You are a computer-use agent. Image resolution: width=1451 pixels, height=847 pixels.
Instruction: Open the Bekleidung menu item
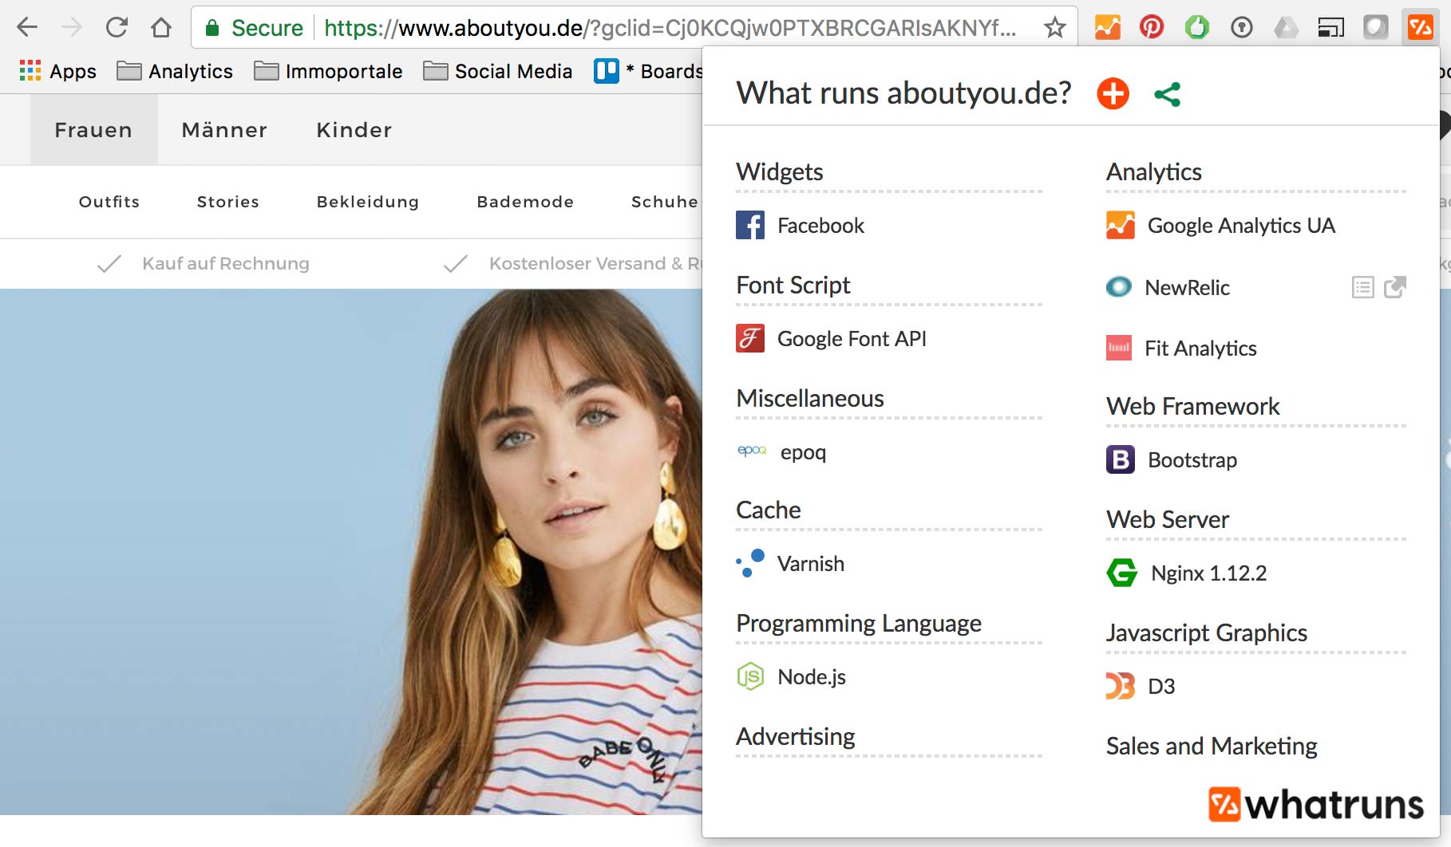[368, 202]
